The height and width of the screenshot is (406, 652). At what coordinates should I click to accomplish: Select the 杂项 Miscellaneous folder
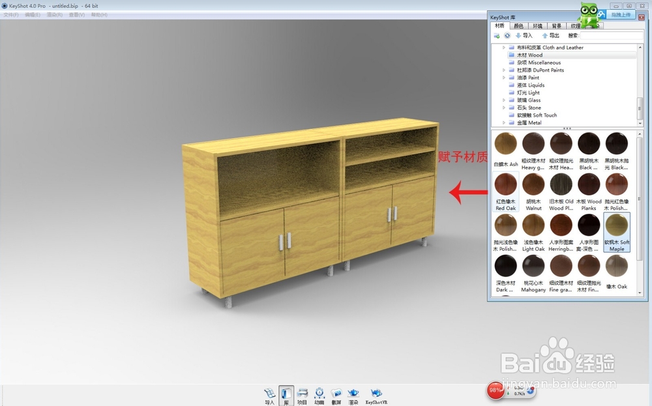point(539,63)
